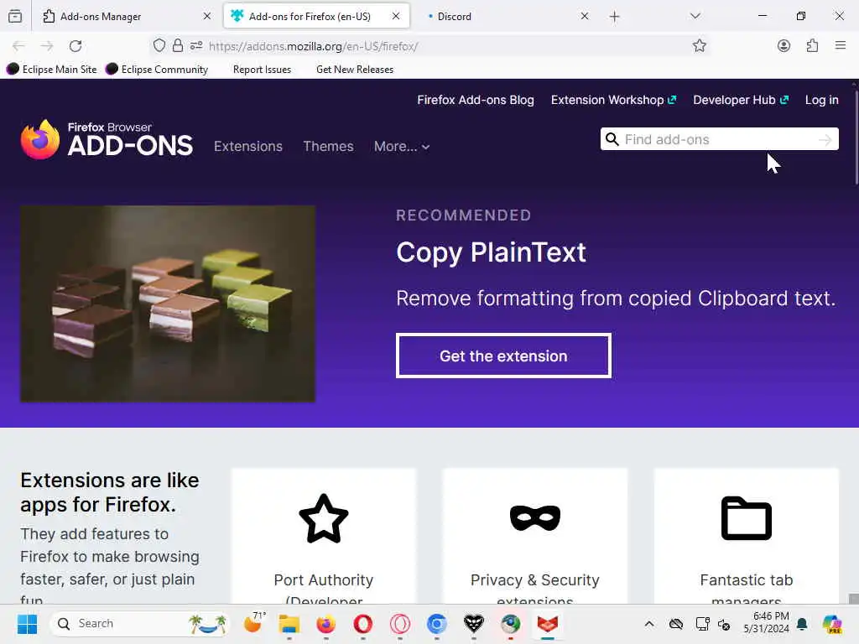Click the taskbar Search box
Viewport: 859px width, 644px height.
(140, 624)
